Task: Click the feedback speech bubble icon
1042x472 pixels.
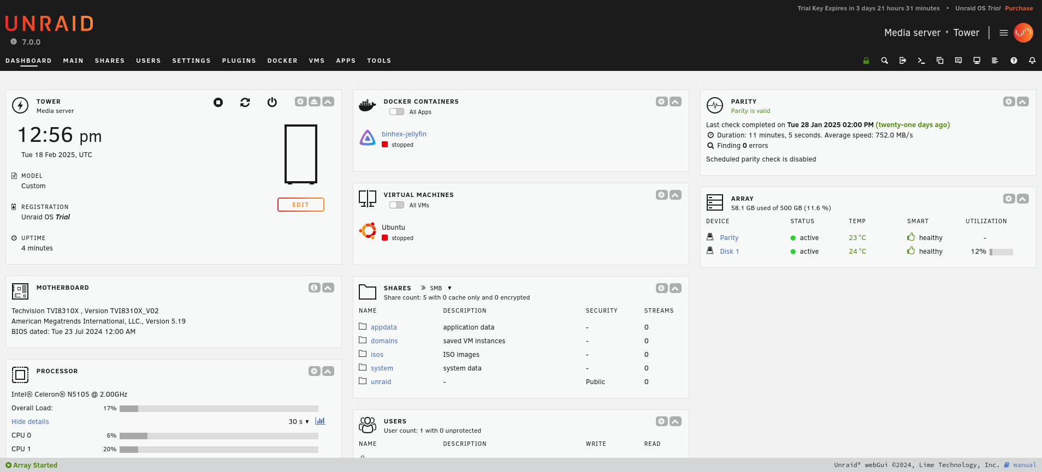Action: click(x=958, y=61)
